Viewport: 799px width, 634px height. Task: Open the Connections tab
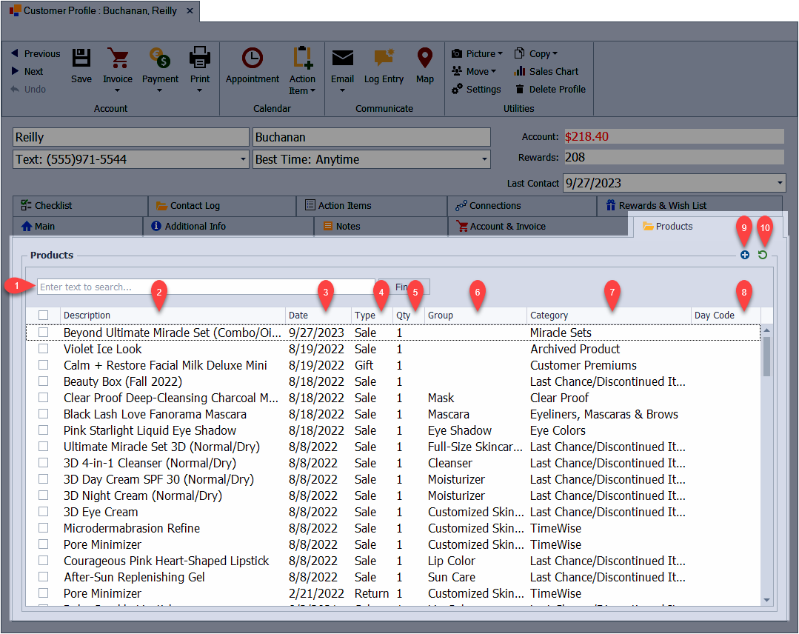(x=522, y=206)
